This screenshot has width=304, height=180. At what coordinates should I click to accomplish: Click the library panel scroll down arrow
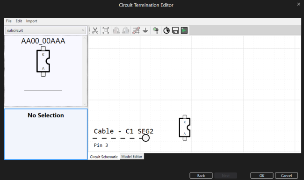(85, 104)
